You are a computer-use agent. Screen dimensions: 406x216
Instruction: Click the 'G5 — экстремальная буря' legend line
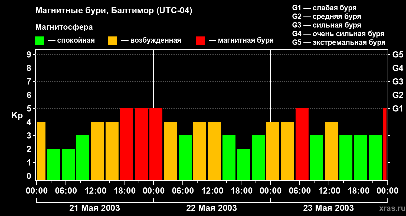(339, 42)
